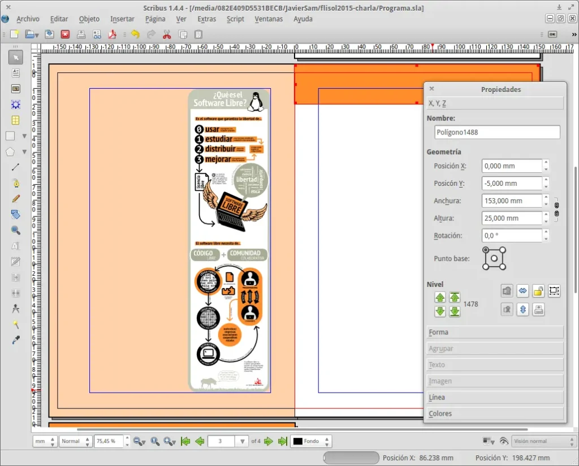Expand the shape tool options arrow
This screenshot has height=466, width=579.
pyautogui.click(x=24, y=136)
